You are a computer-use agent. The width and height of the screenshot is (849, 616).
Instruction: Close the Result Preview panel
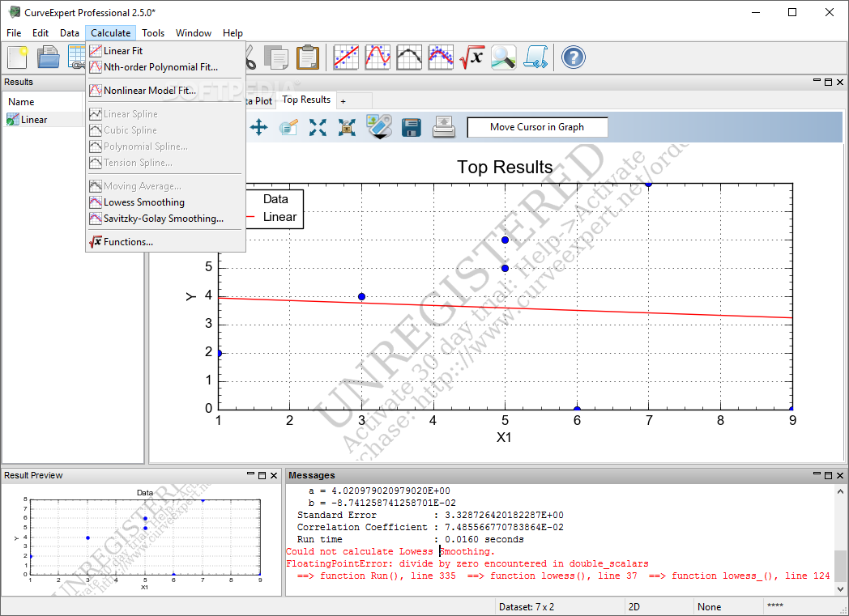pyautogui.click(x=274, y=475)
